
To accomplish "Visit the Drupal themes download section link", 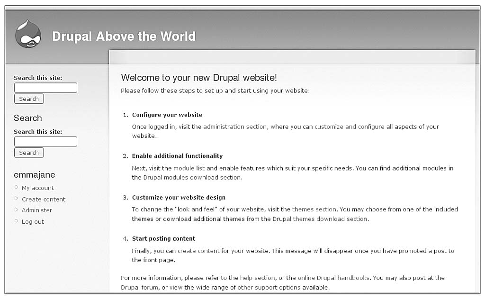I will (x=320, y=219).
